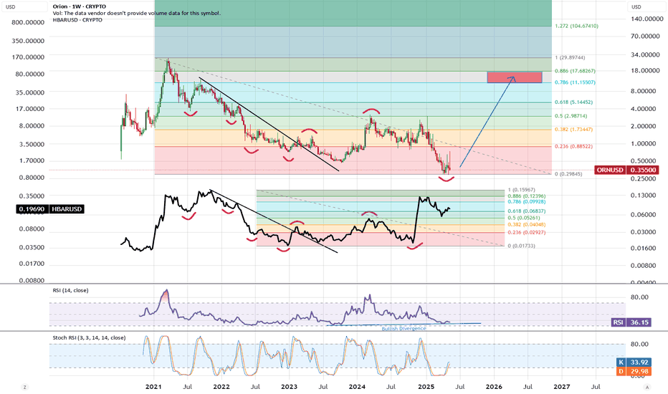668x394 pixels.
Task: Click the blue K value tag
Action: tap(634, 362)
